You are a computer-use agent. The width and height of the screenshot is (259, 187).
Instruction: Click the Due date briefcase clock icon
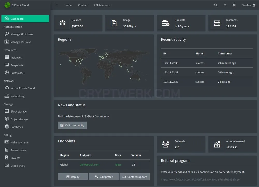click(166, 23)
